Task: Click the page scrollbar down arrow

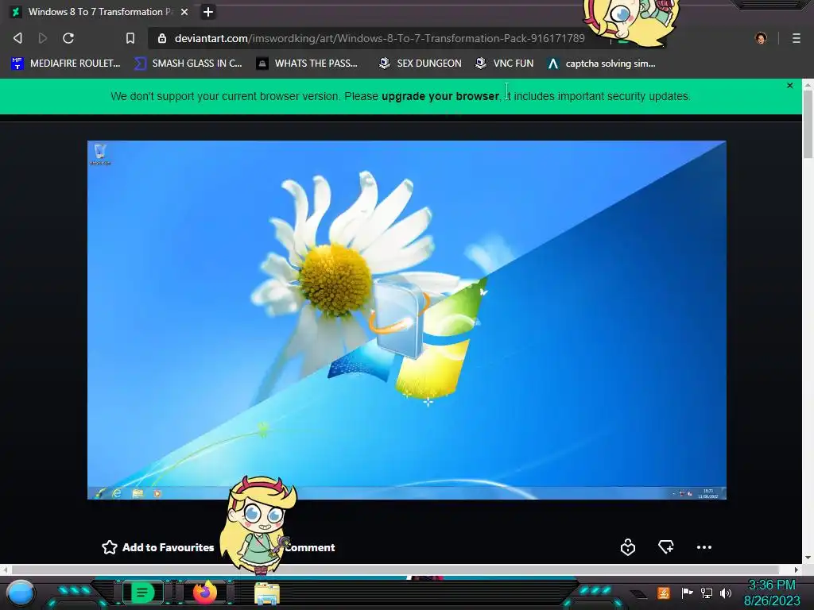Action: pos(808,558)
